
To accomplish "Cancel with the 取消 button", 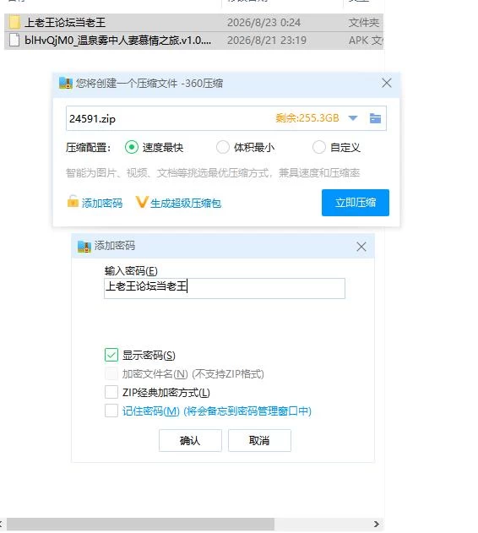I will pos(259,441).
